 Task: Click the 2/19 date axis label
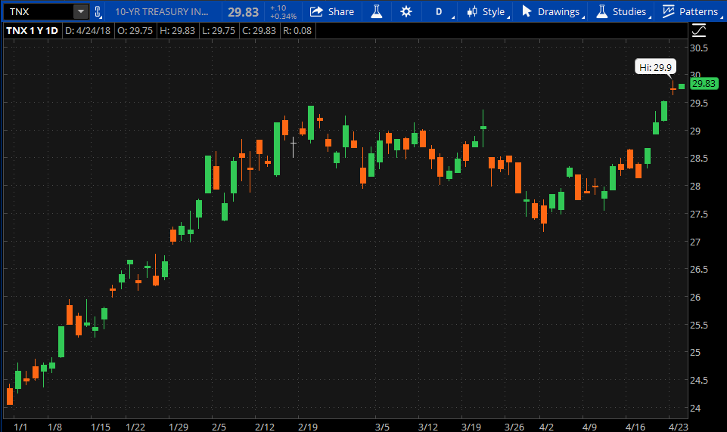[x=307, y=427]
